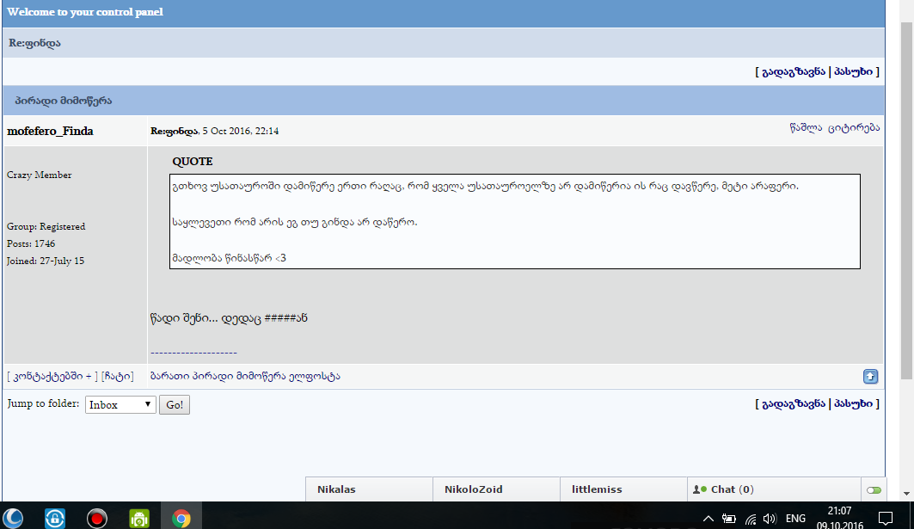914x529 pixels.
Task: Click the volume speaker tray icon
Action: pos(770,519)
